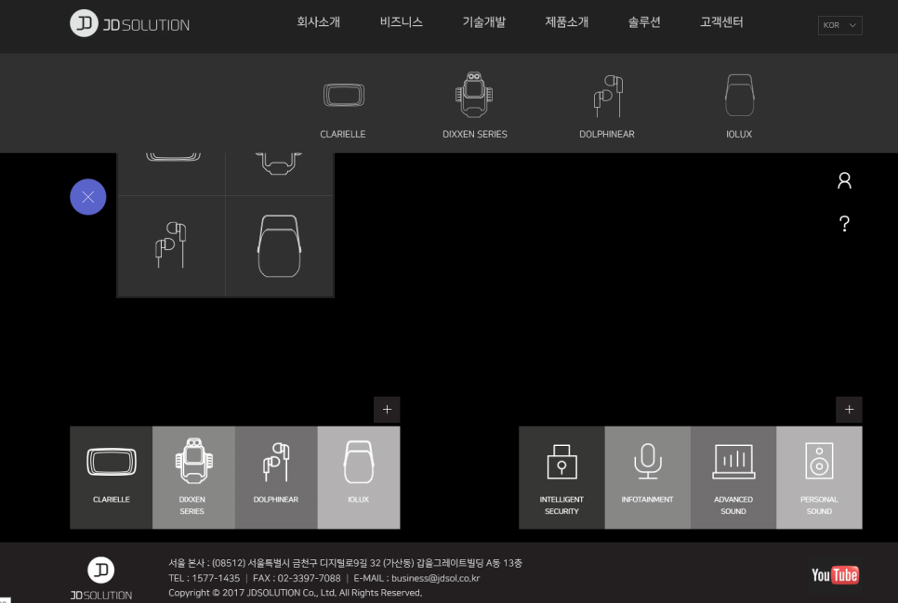Click the footer text 'TEL : 1577-1435'
Screen dimensions: 898x603
(x=205, y=578)
